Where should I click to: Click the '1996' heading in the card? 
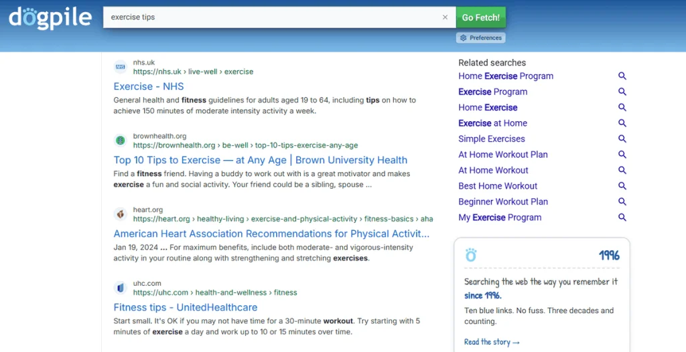610,256
